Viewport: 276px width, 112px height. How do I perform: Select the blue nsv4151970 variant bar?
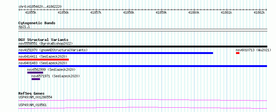tap(116, 53)
